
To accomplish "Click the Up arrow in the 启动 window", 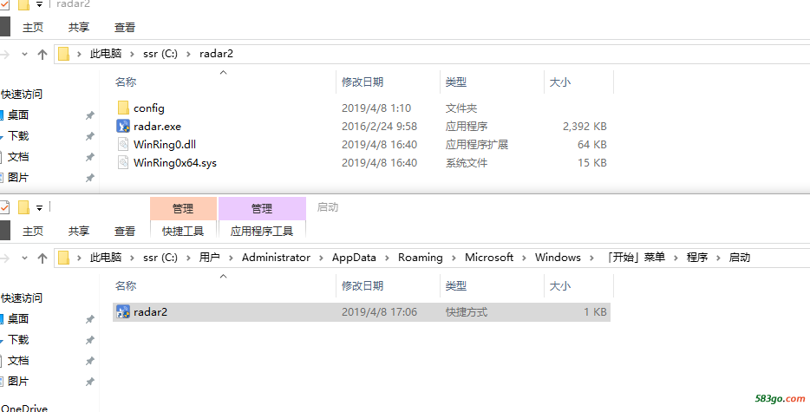I will (42, 258).
